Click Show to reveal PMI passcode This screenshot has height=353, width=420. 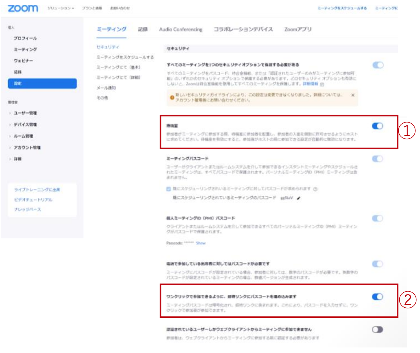(201, 243)
